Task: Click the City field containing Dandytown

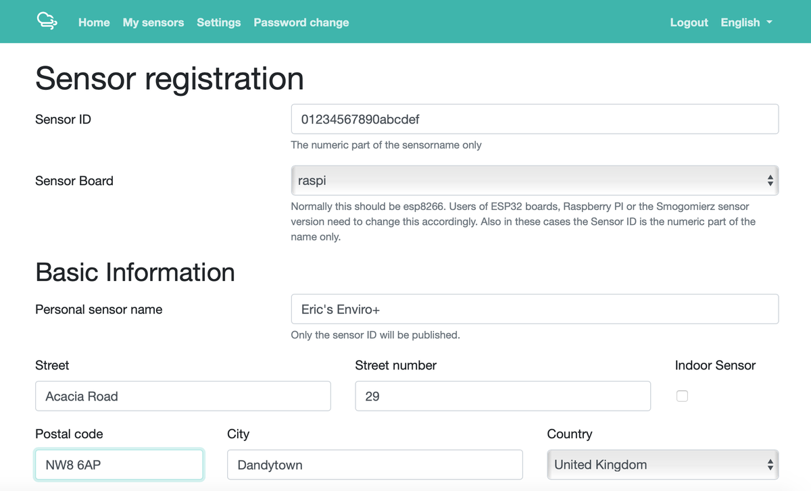Action: point(374,465)
